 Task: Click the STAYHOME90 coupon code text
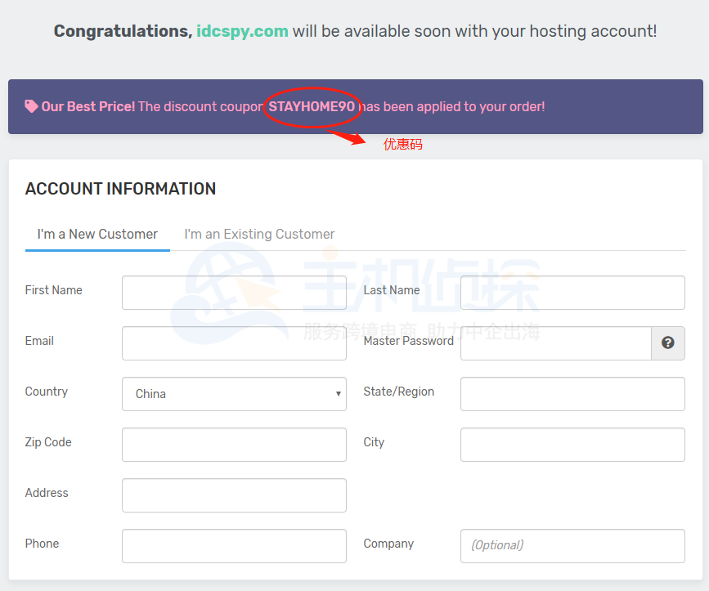(312, 106)
